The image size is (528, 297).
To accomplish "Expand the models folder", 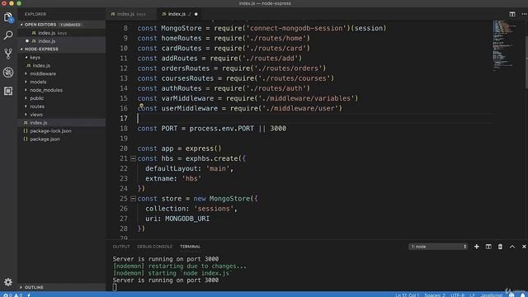I will (x=26, y=82).
